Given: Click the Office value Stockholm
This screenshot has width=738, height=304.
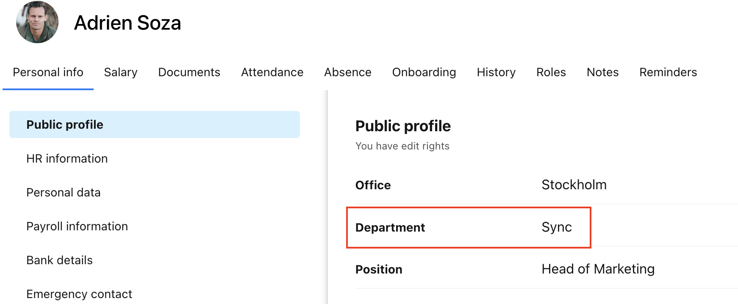Looking at the screenshot, I should point(574,185).
